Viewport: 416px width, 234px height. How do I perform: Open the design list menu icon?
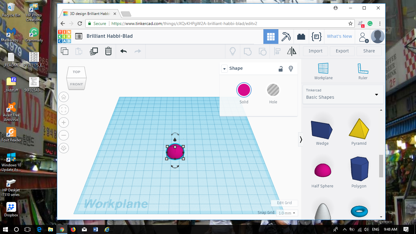click(79, 36)
